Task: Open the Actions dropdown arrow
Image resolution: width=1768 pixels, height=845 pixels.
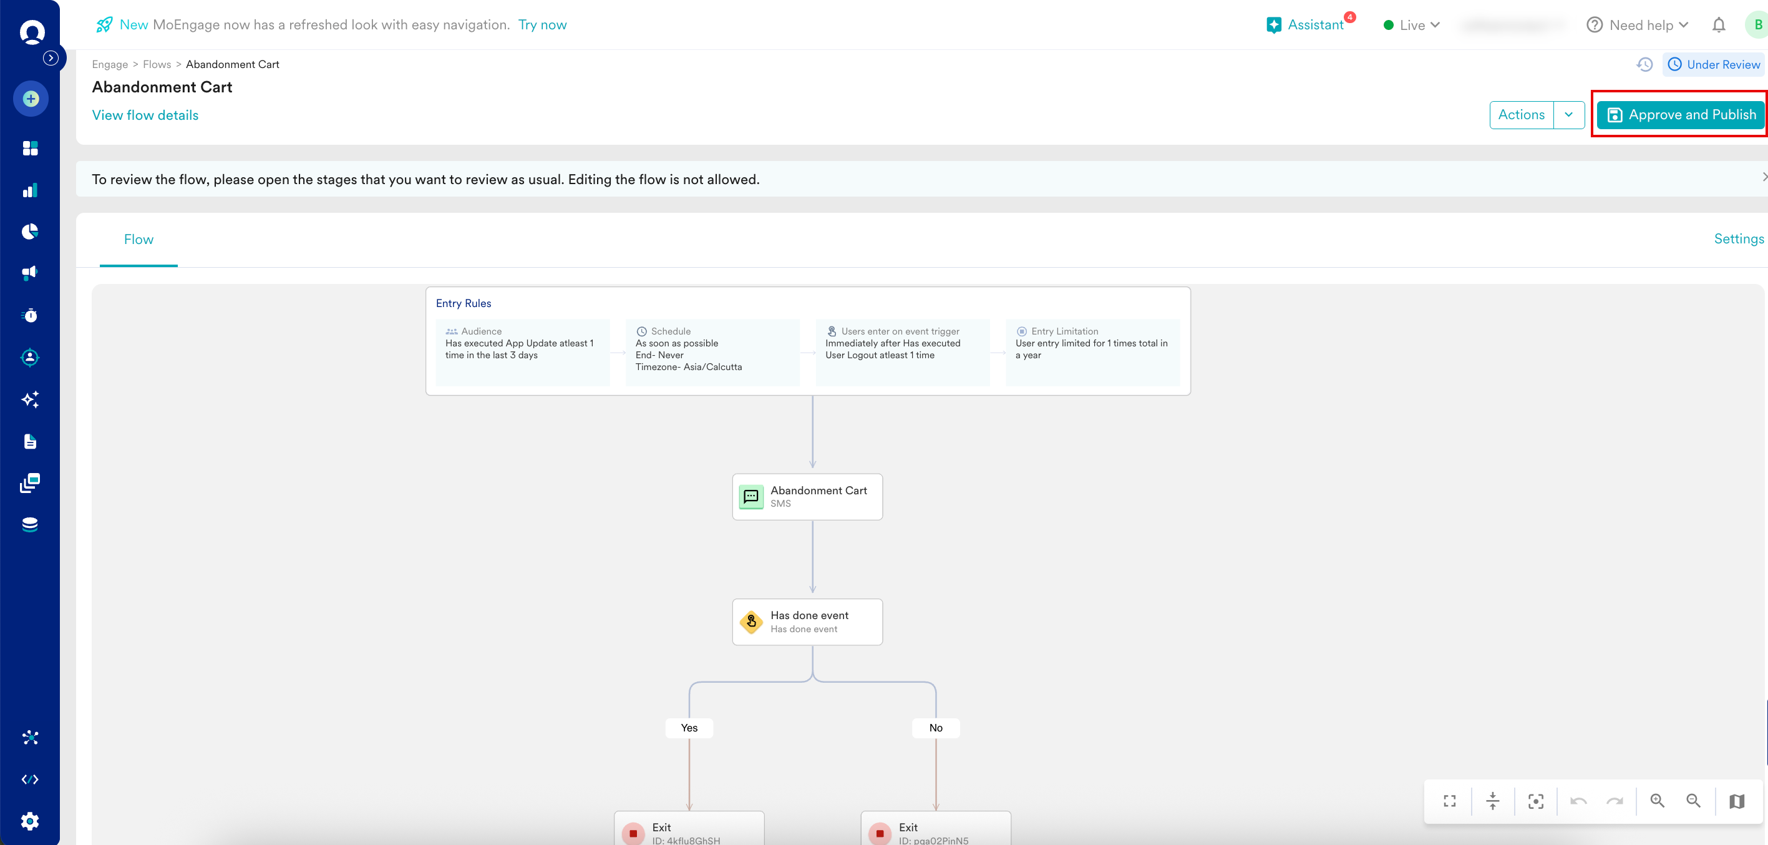Action: pyautogui.click(x=1568, y=115)
